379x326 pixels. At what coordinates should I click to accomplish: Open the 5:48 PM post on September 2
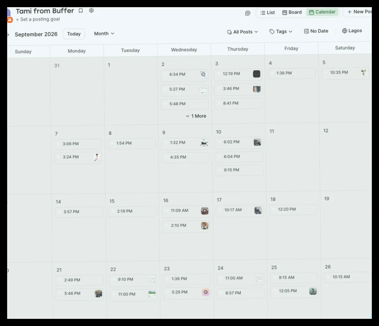[185, 104]
